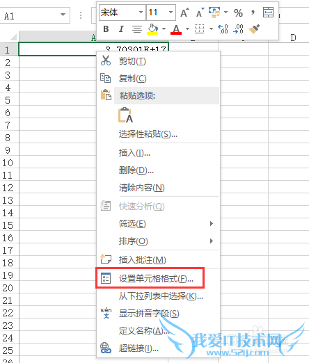Click the Insert Comment note icon
Image resolution: width=309 pixels, height=363 pixels.
click(x=106, y=259)
